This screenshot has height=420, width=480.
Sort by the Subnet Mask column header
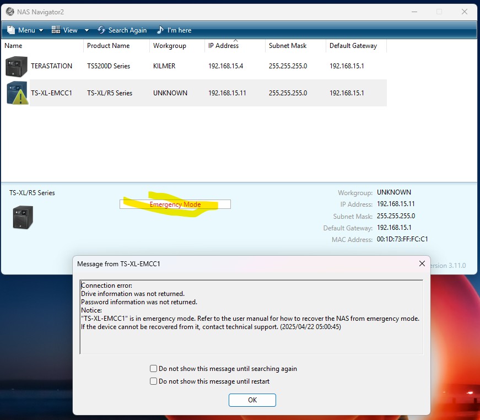coord(295,46)
